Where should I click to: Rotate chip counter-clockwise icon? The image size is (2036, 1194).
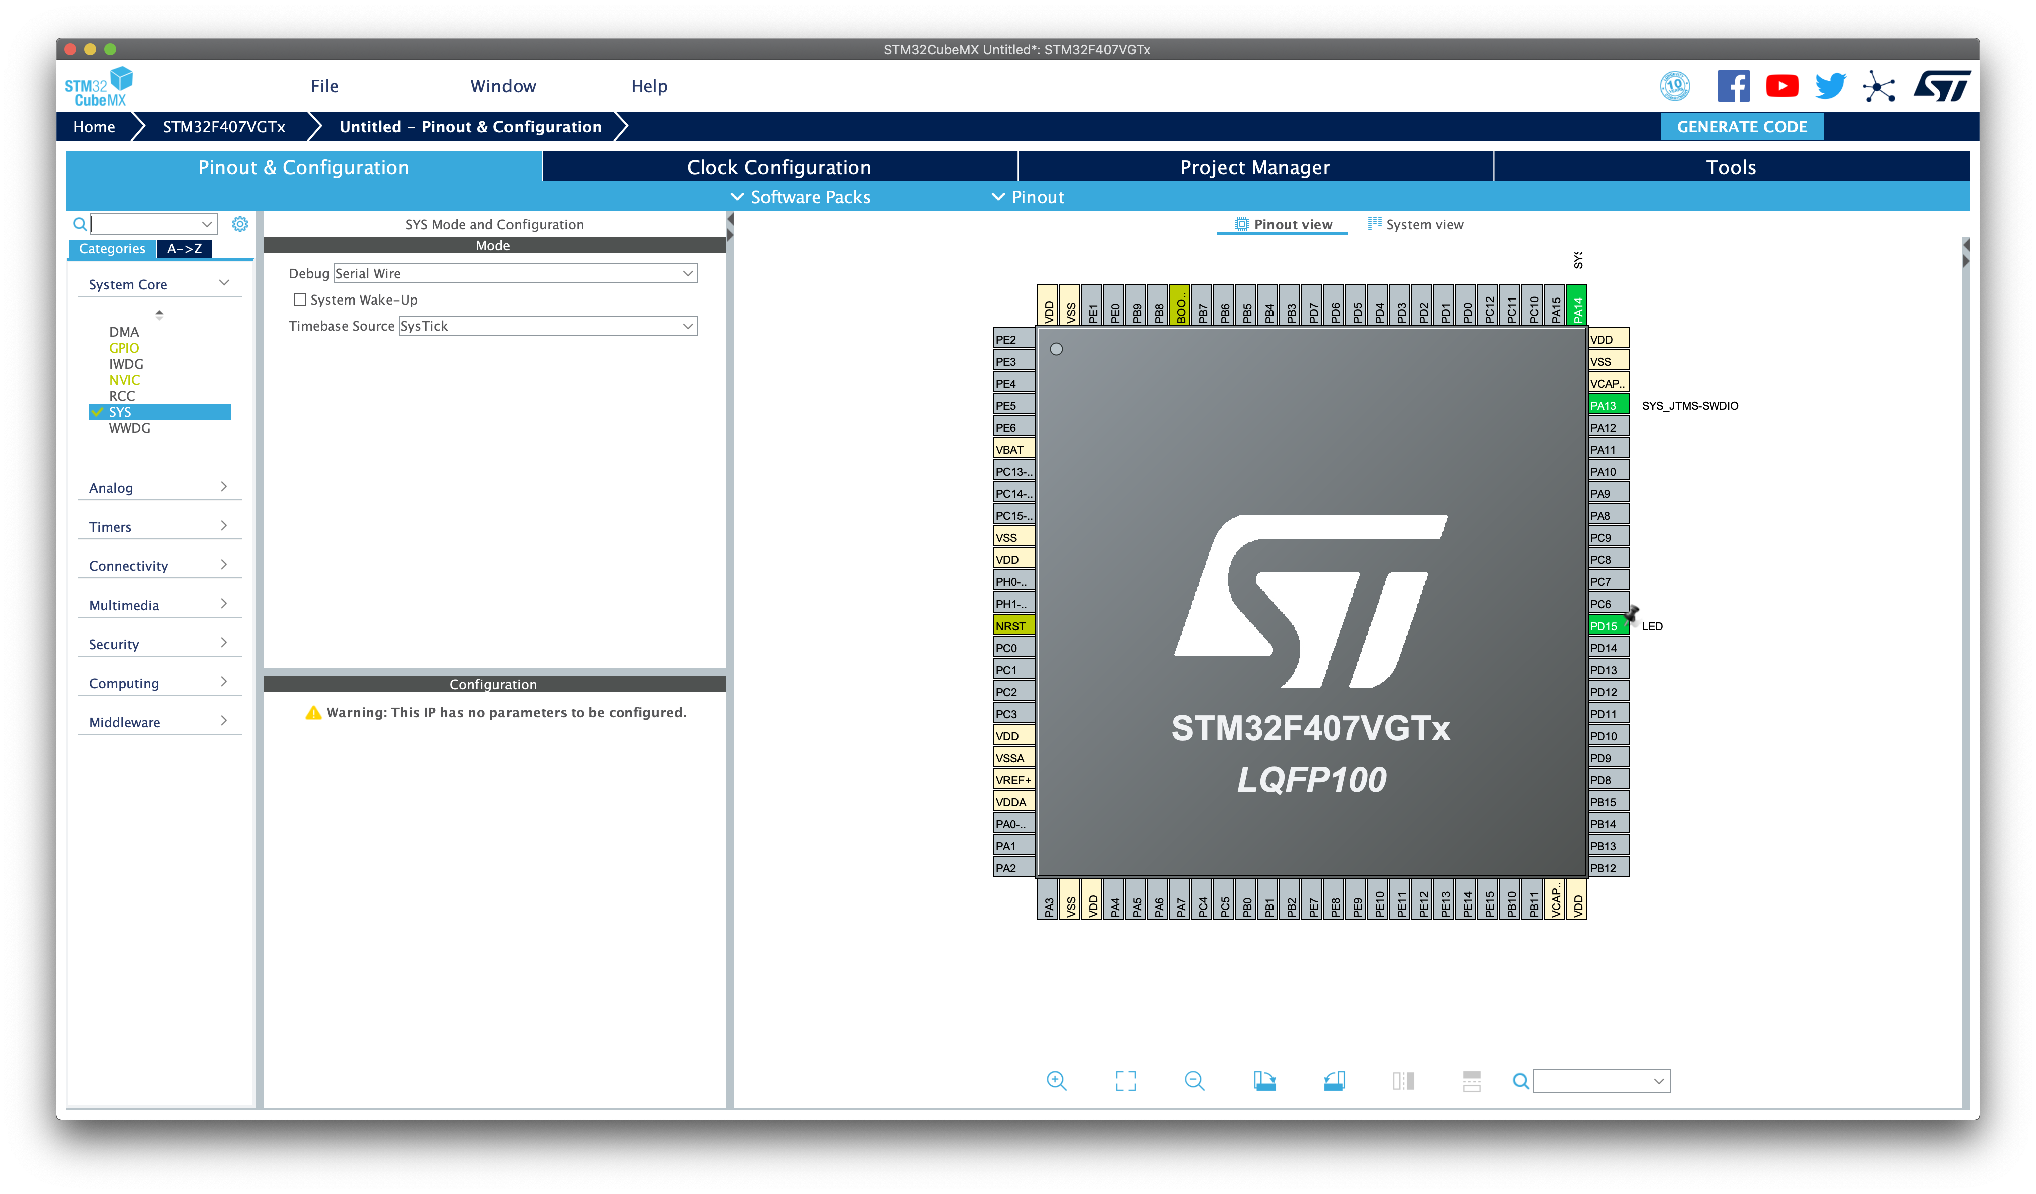(x=1334, y=1080)
